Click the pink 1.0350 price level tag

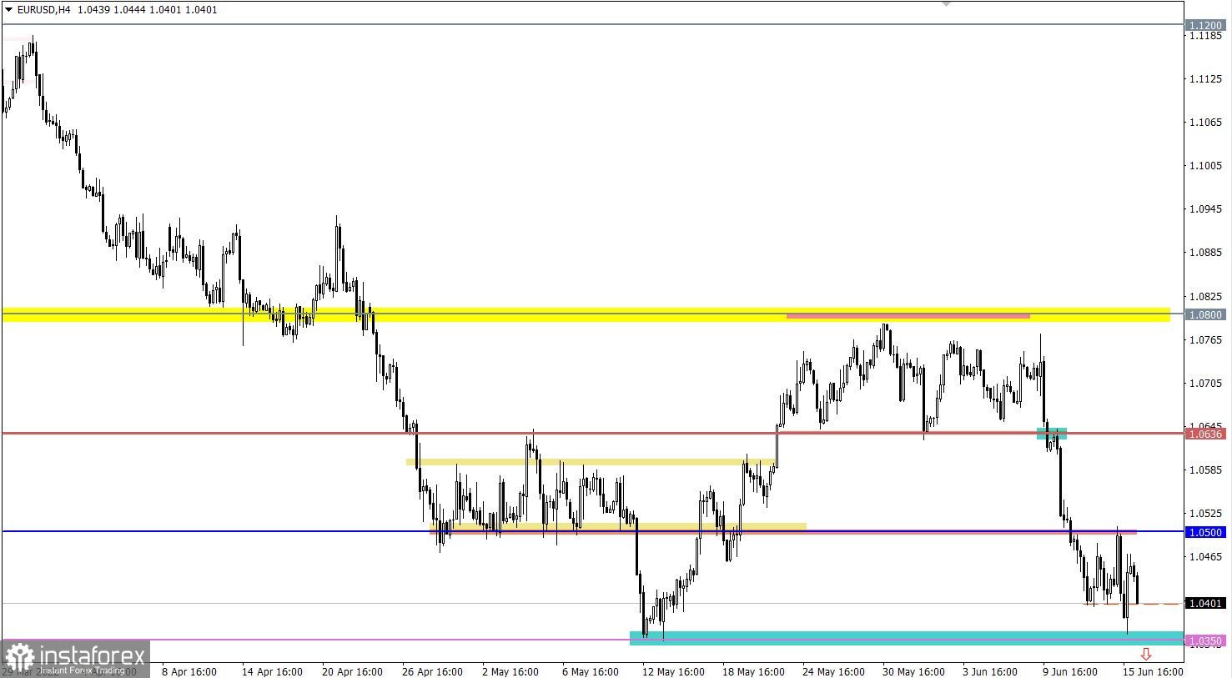[1206, 640]
